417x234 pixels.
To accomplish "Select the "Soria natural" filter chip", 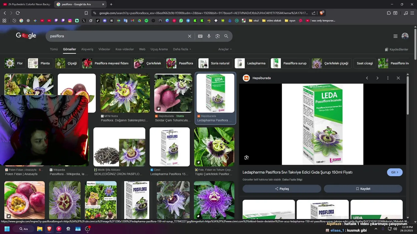I will (215, 63).
